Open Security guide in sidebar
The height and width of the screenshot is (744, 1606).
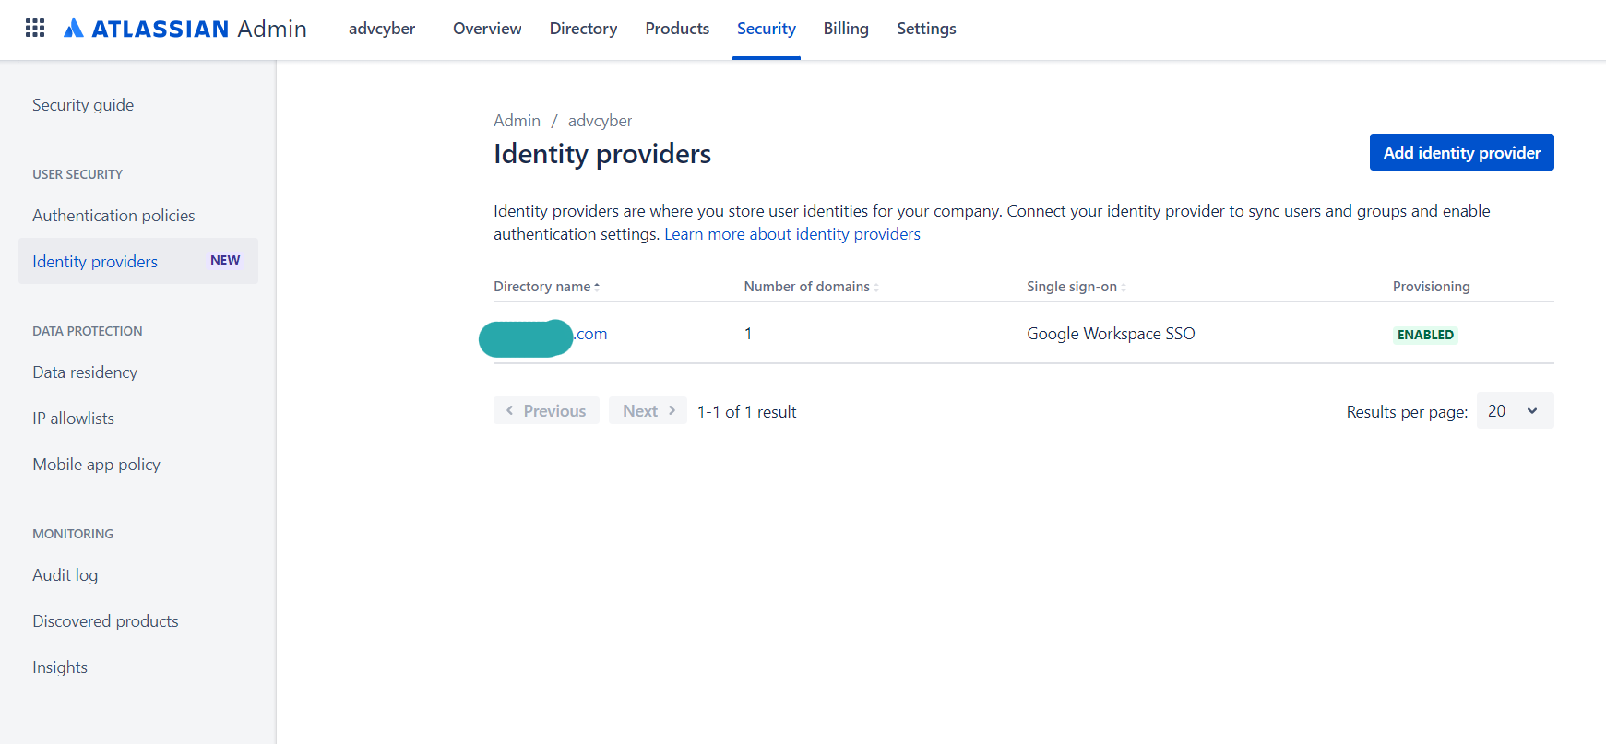(x=83, y=105)
